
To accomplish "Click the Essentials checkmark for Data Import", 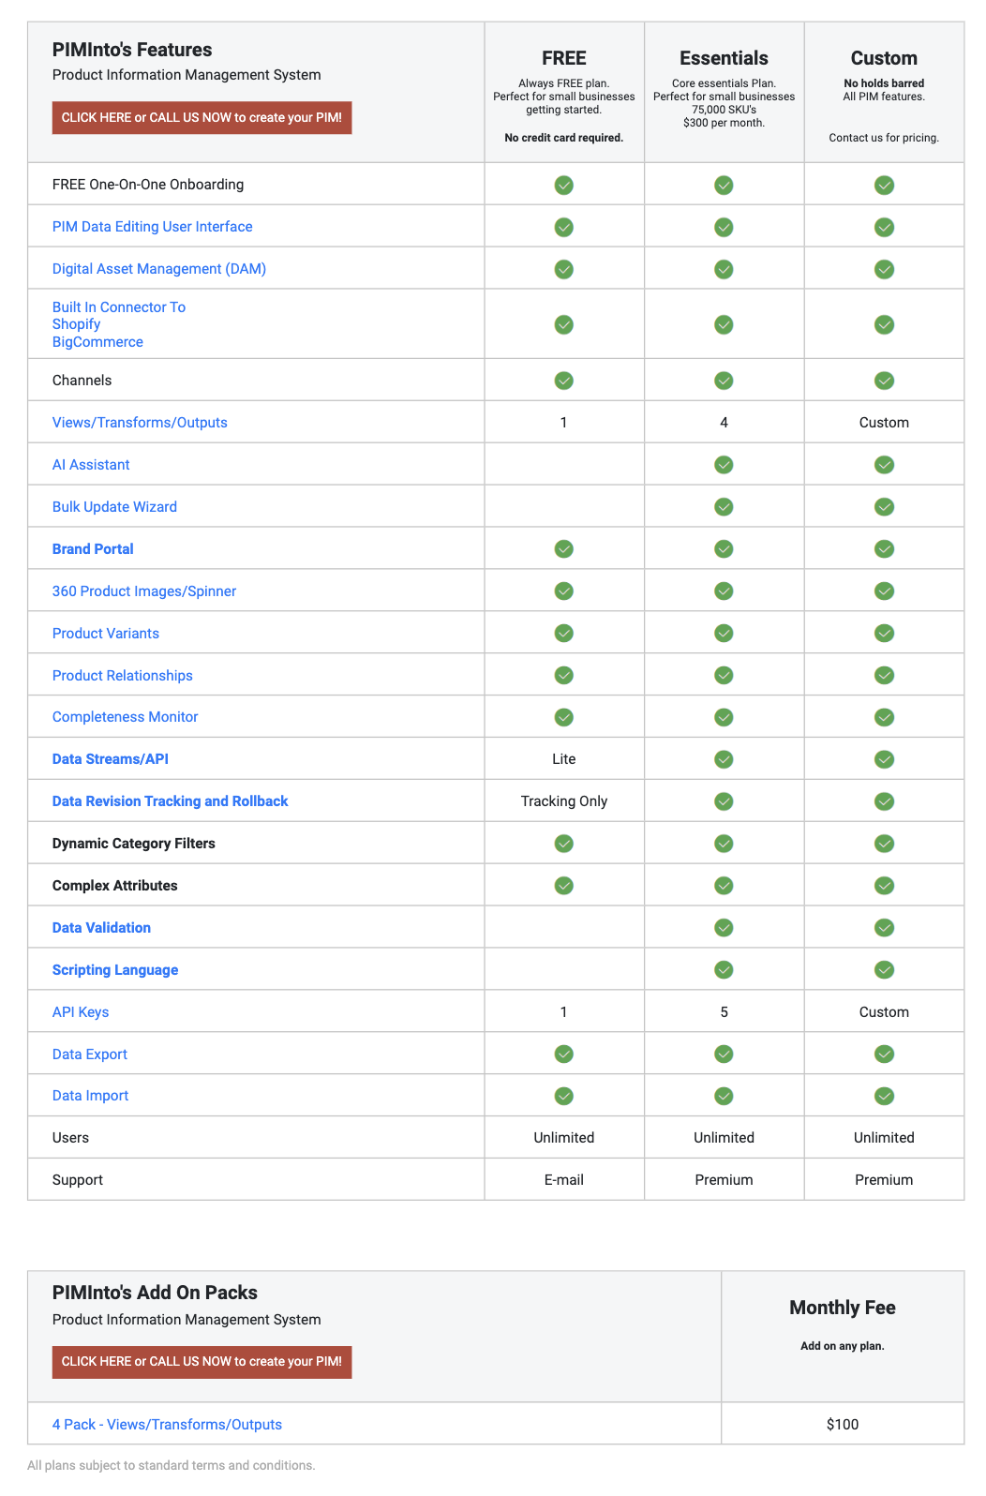I will (723, 1095).
